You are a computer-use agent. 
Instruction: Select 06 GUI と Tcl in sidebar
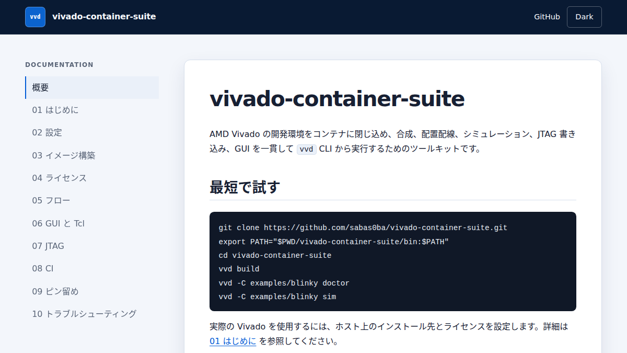pyautogui.click(x=92, y=223)
